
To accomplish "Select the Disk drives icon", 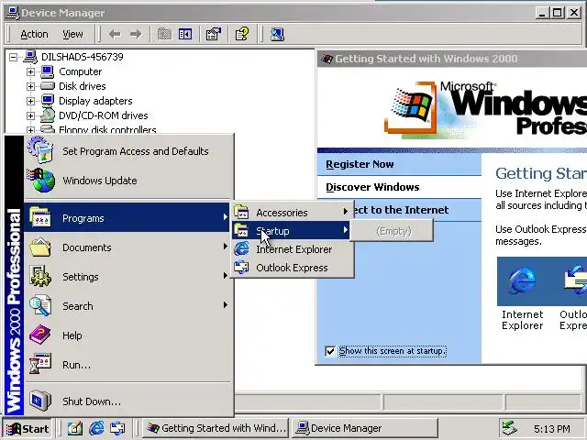I will 48,86.
